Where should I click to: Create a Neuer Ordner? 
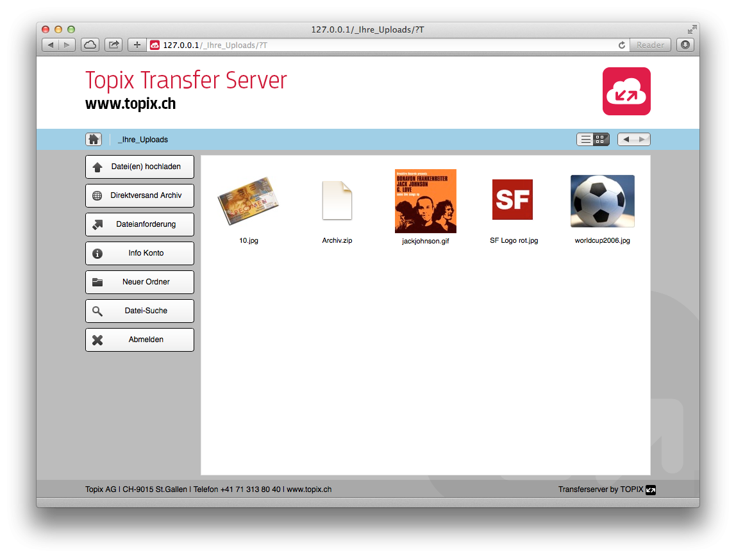point(139,283)
